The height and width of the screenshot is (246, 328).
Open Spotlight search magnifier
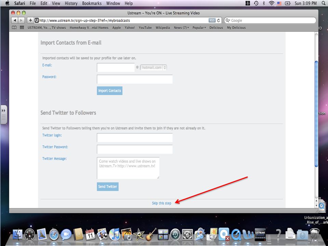324,3
